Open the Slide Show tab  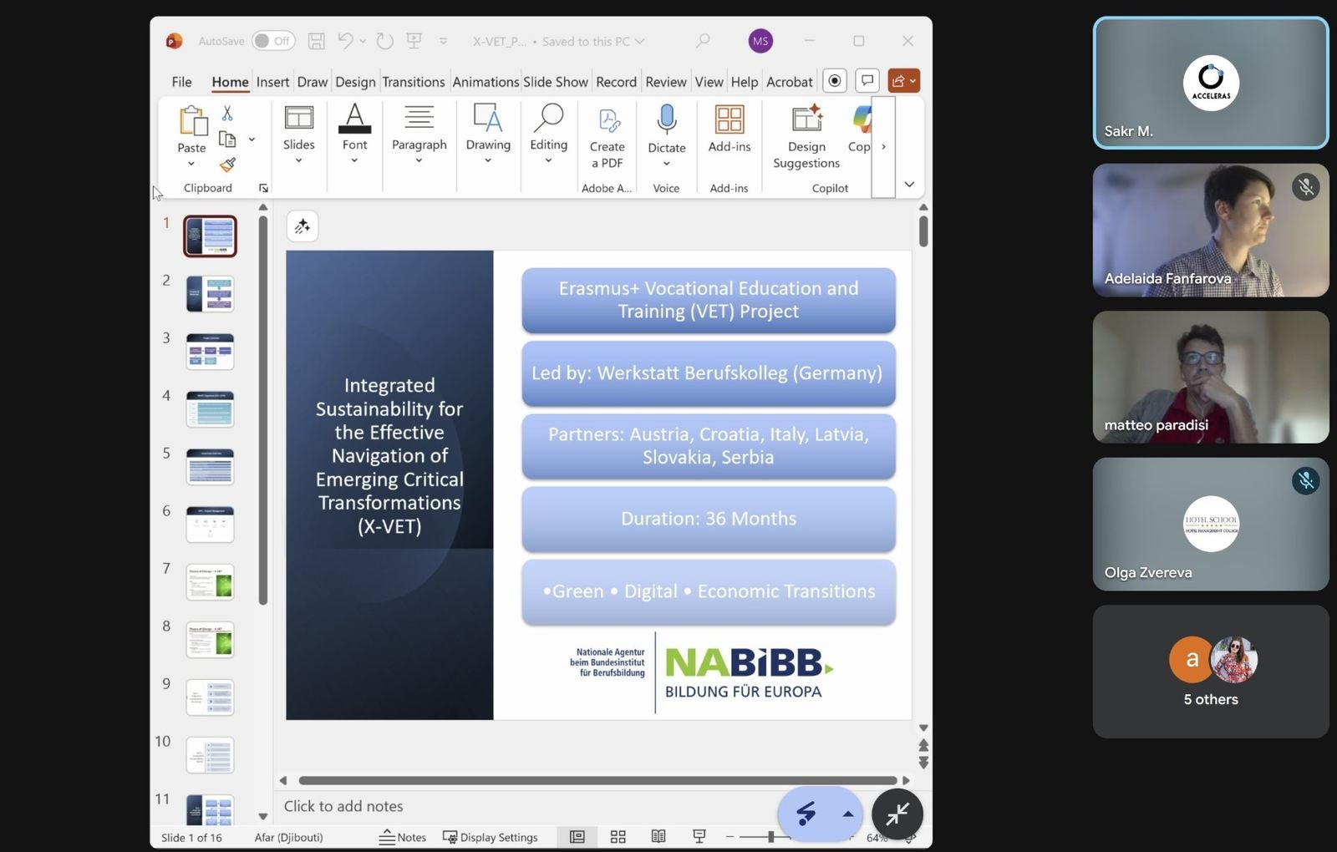(x=556, y=81)
